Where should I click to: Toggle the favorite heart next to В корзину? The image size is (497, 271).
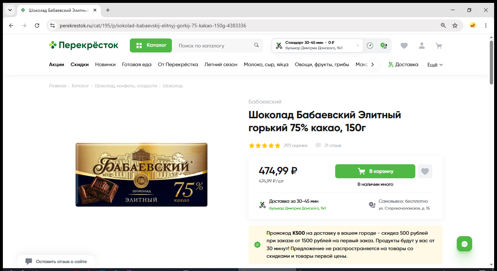coord(425,171)
